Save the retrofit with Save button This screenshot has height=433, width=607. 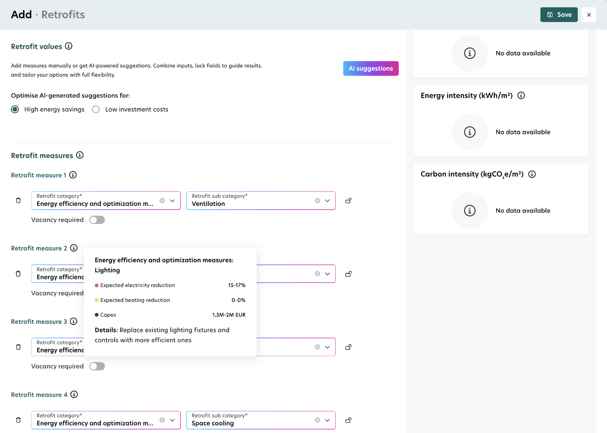(x=559, y=15)
